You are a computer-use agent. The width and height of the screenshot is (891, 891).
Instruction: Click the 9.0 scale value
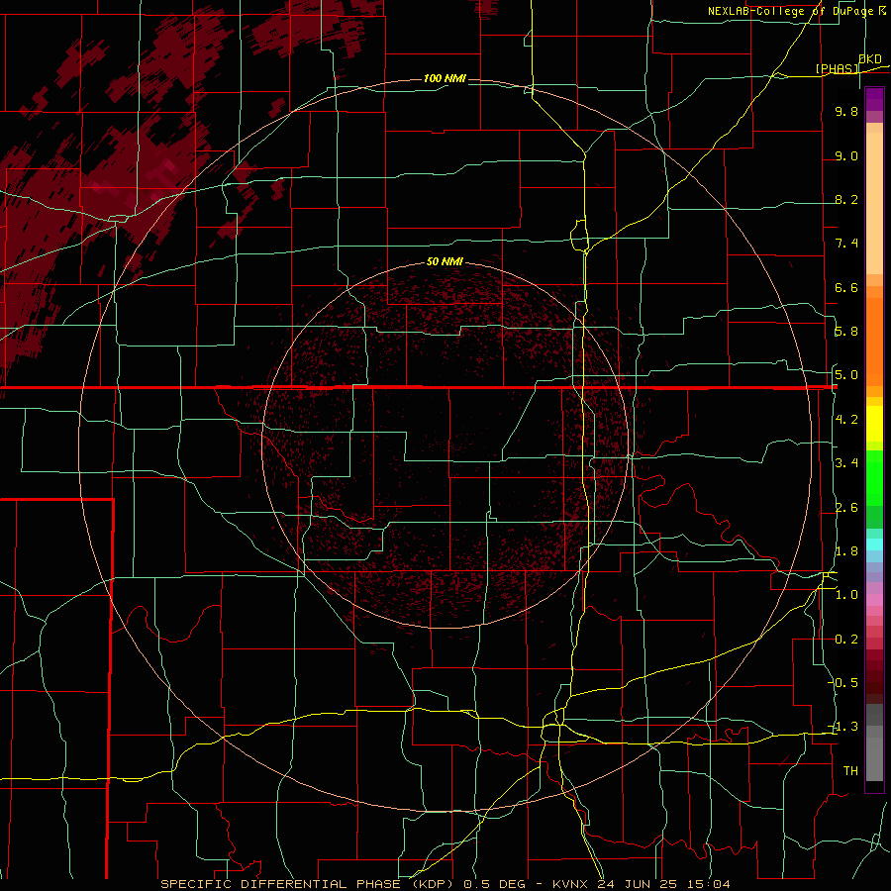(846, 156)
